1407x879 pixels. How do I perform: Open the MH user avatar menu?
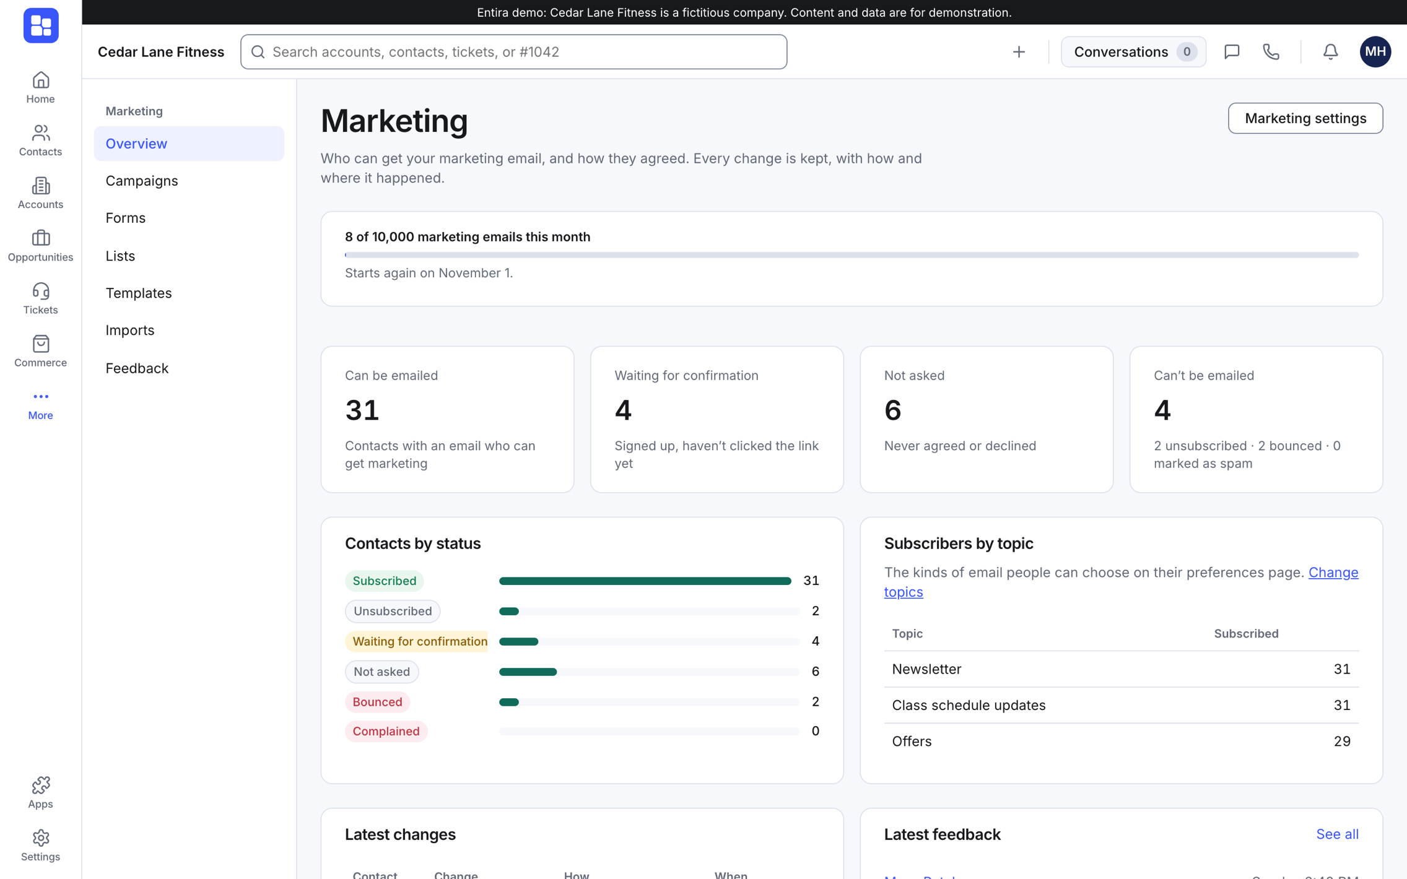1375,51
